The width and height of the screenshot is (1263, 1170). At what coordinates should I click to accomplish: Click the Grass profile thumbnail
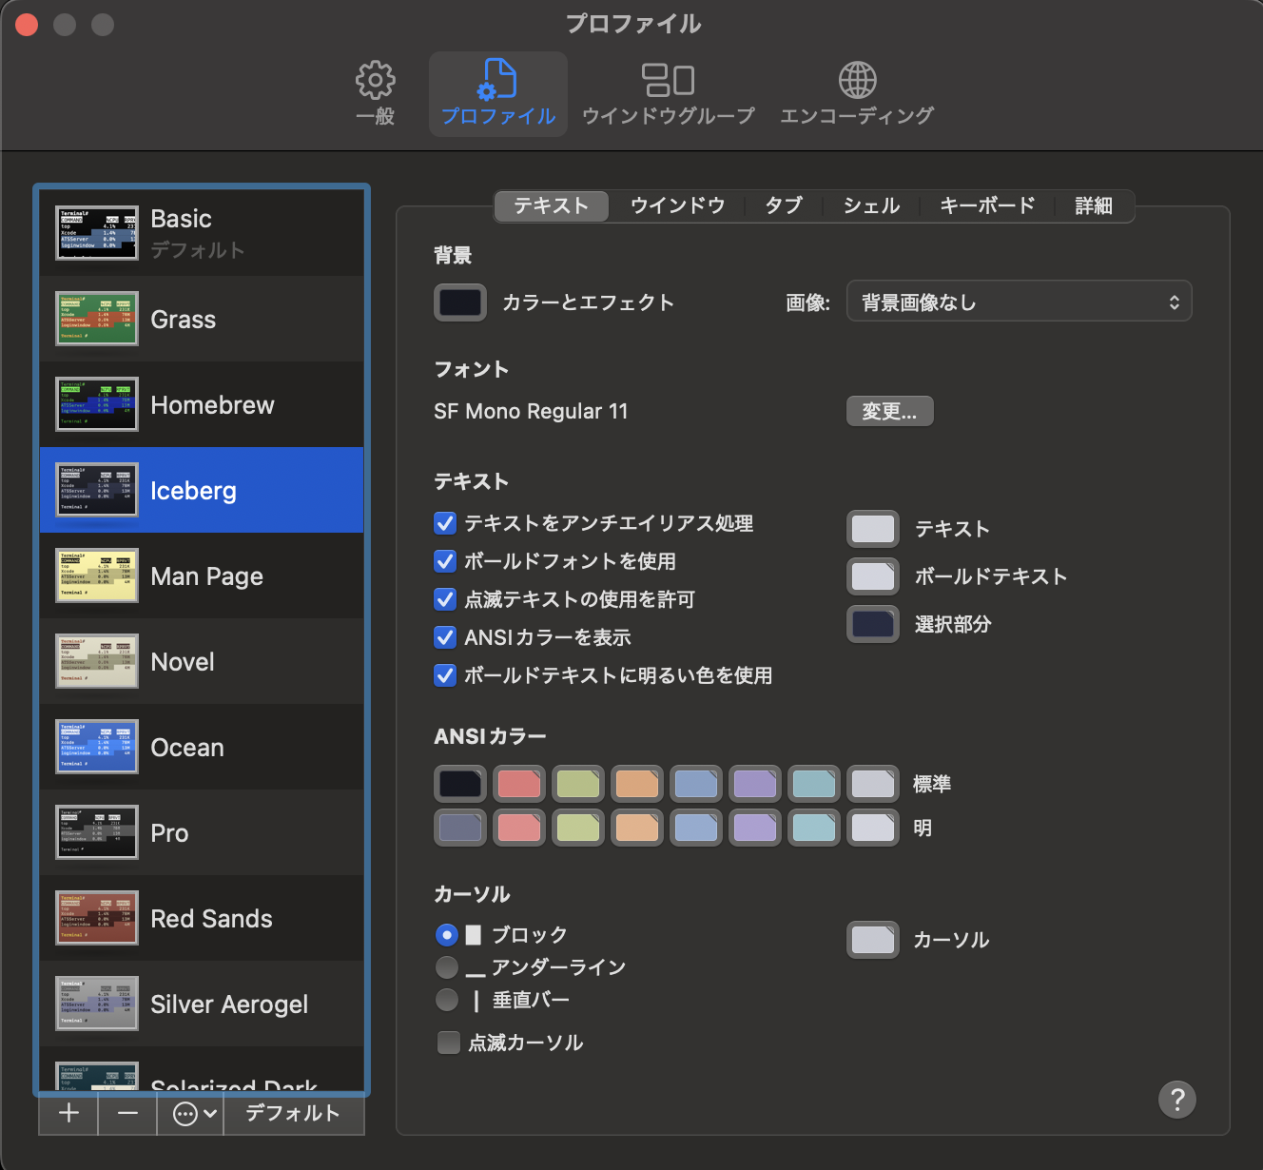point(97,319)
